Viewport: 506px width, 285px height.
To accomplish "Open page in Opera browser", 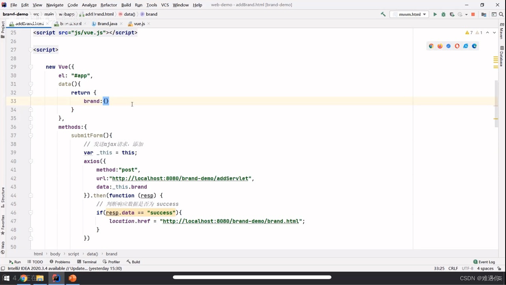I will pos(457,46).
